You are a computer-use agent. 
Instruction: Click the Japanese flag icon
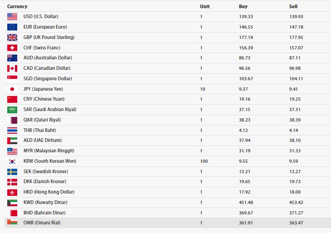pyautogui.click(x=12, y=89)
